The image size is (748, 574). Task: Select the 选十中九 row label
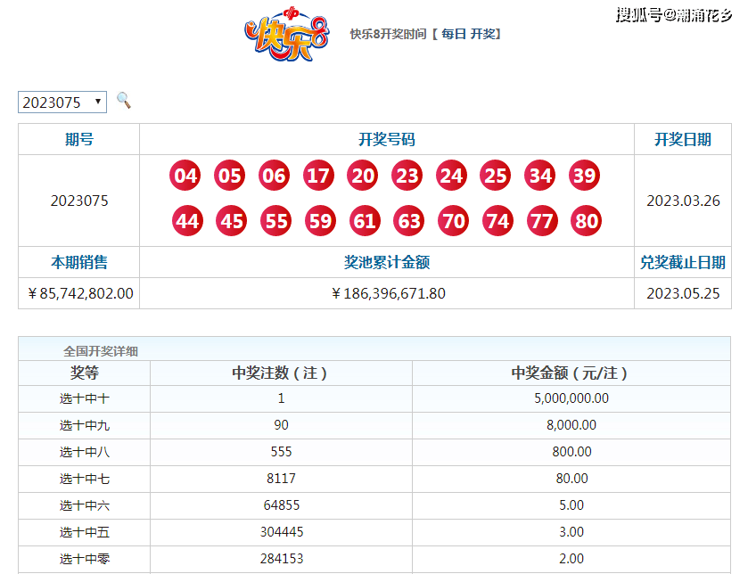click(85, 425)
